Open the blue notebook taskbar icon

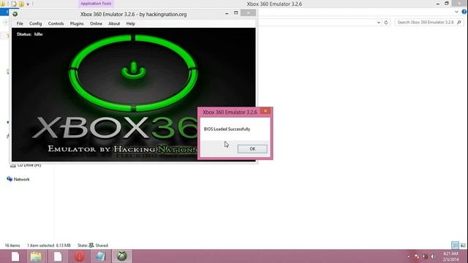pyautogui.click(x=101, y=256)
